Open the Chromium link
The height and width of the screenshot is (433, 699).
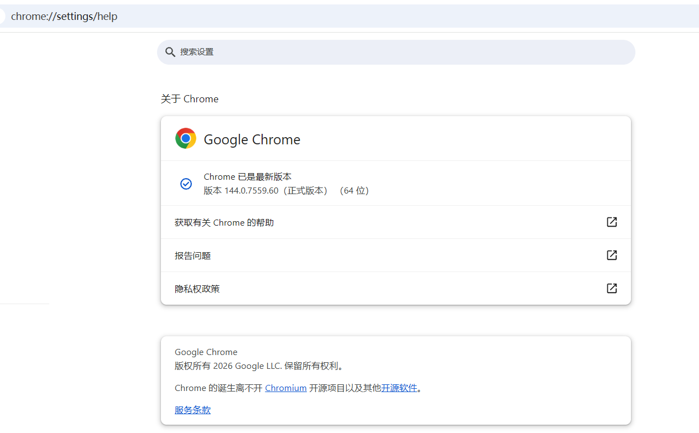click(285, 388)
